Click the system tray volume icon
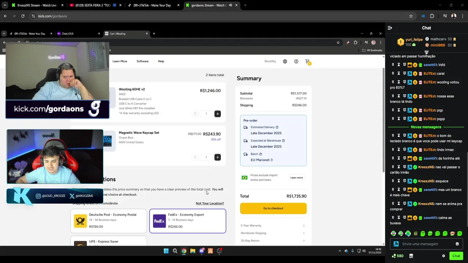Viewport: 468px width, 263px height. click(363, 251)
